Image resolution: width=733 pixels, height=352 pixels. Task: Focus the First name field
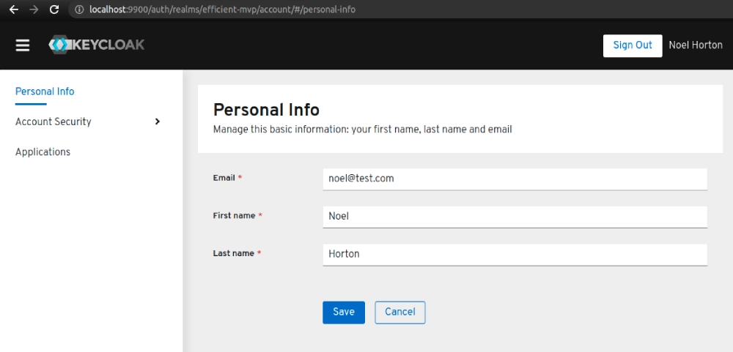click(515, 217)
